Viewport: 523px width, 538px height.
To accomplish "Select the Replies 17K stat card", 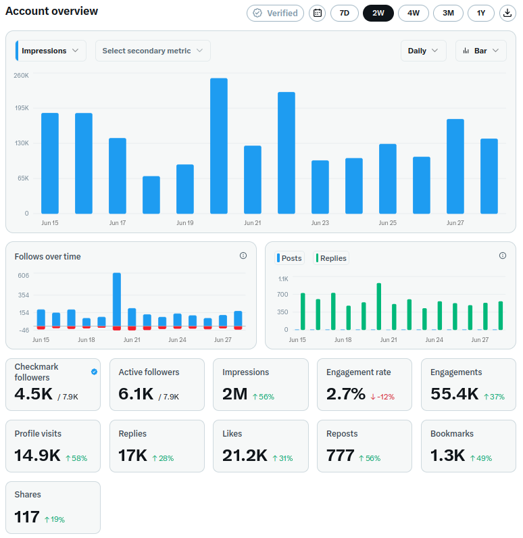I will coord(157,446).
